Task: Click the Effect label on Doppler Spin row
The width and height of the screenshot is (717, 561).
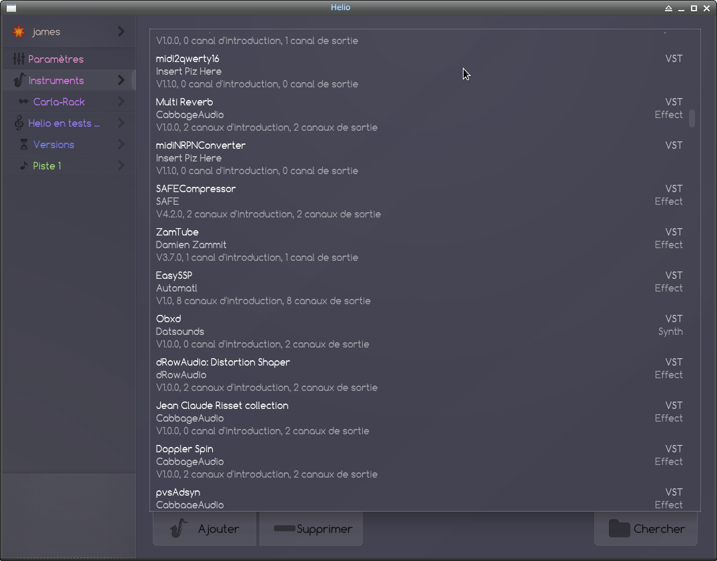Action: point(668,462)
